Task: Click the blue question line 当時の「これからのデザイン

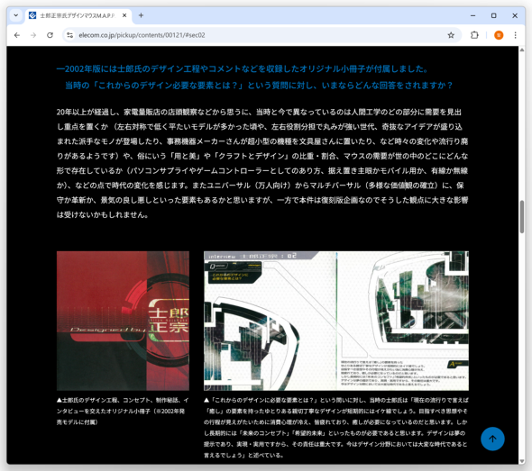Action: [259, 86]
